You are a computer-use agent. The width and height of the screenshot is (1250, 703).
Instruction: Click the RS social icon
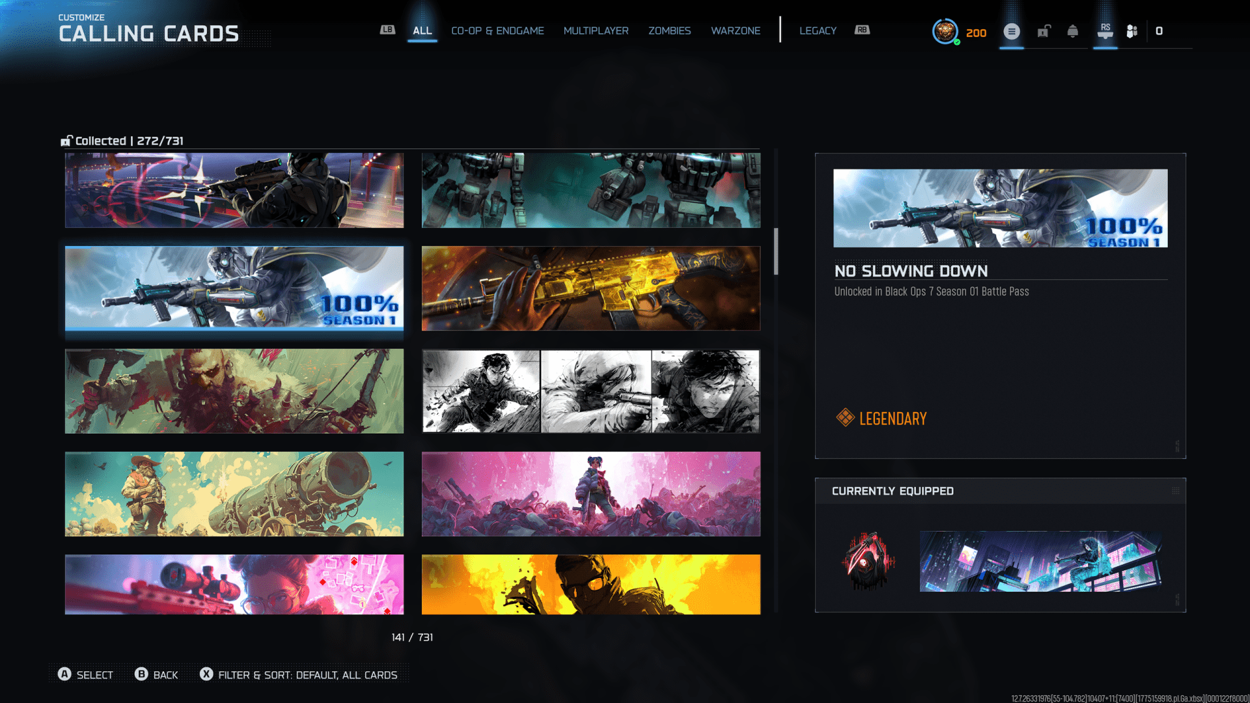click(x=1105, y=31)
